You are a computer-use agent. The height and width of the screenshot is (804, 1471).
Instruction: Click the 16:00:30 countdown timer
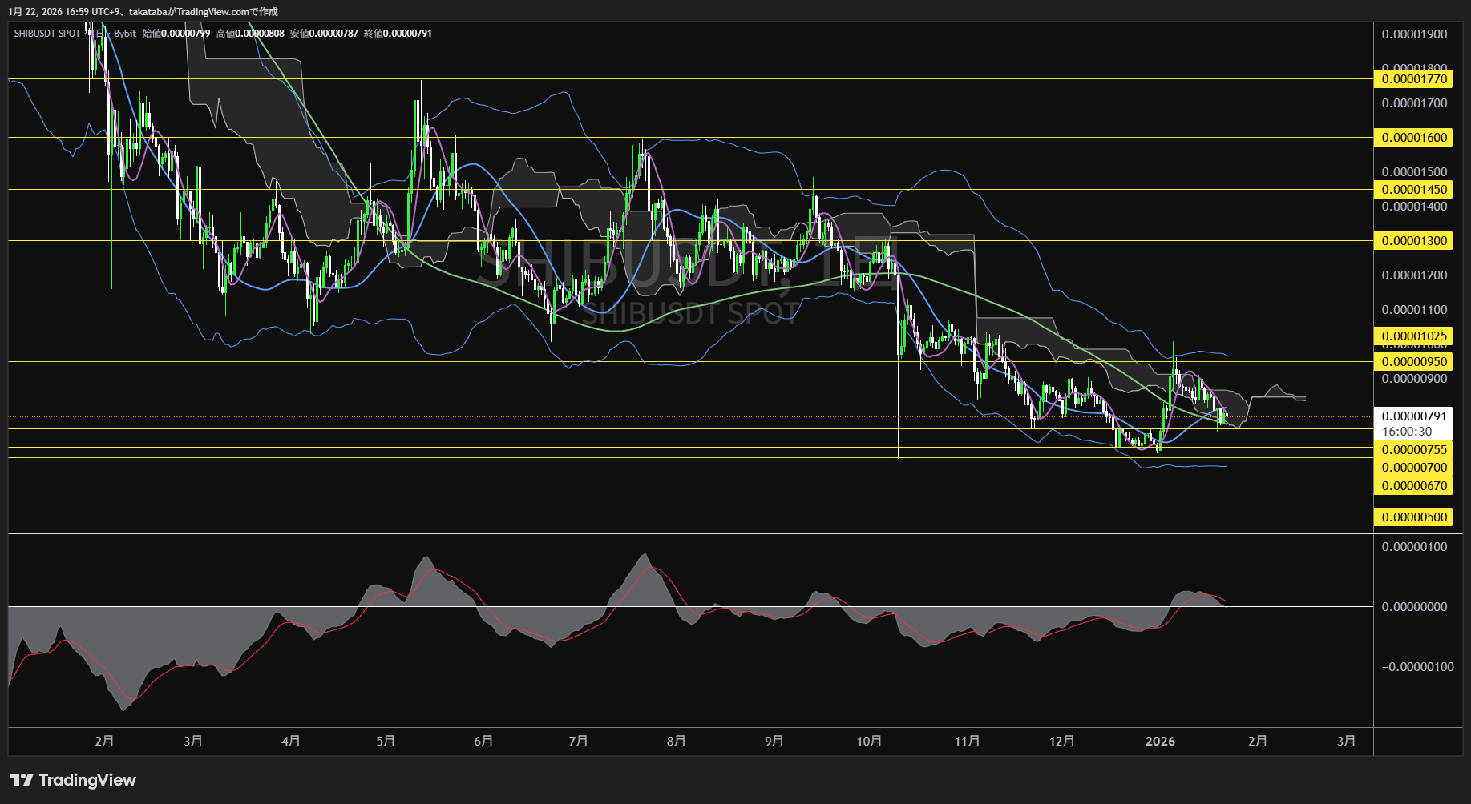[1406, 432]
